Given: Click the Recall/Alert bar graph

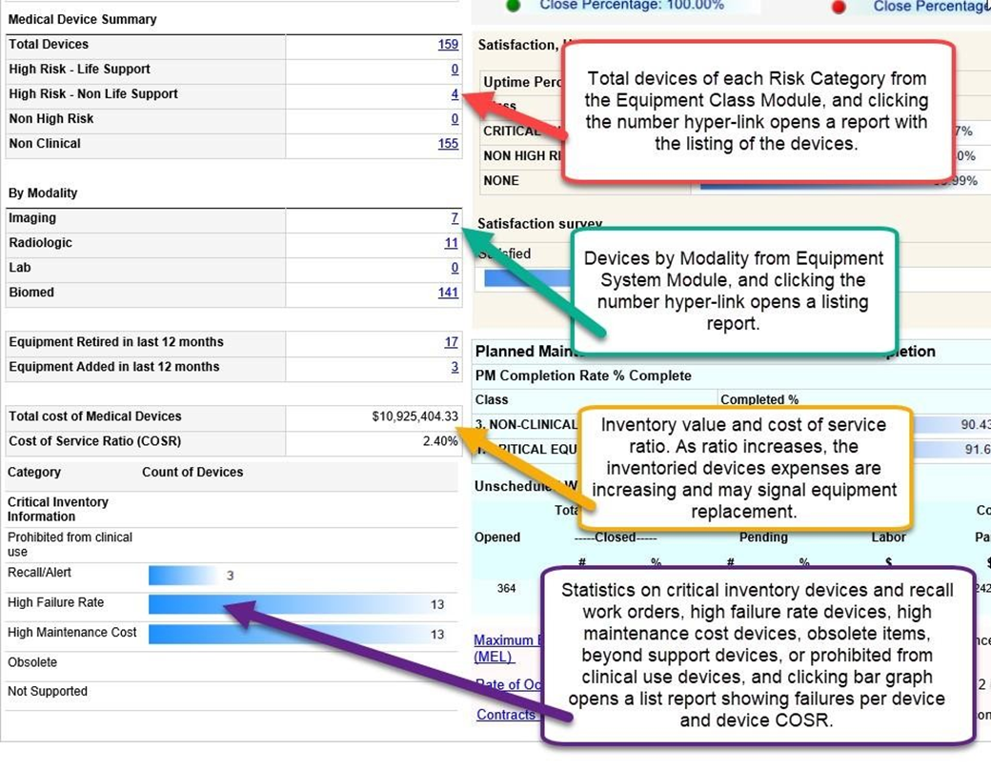Looking at the screenshot, I should (x=181, y=576).
